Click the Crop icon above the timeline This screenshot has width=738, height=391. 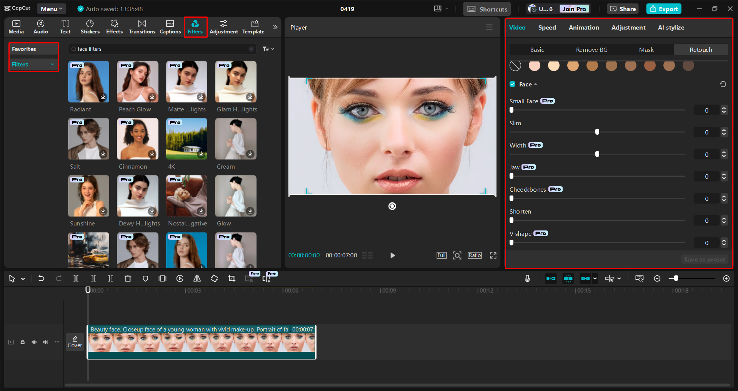[x=231, y=278]
